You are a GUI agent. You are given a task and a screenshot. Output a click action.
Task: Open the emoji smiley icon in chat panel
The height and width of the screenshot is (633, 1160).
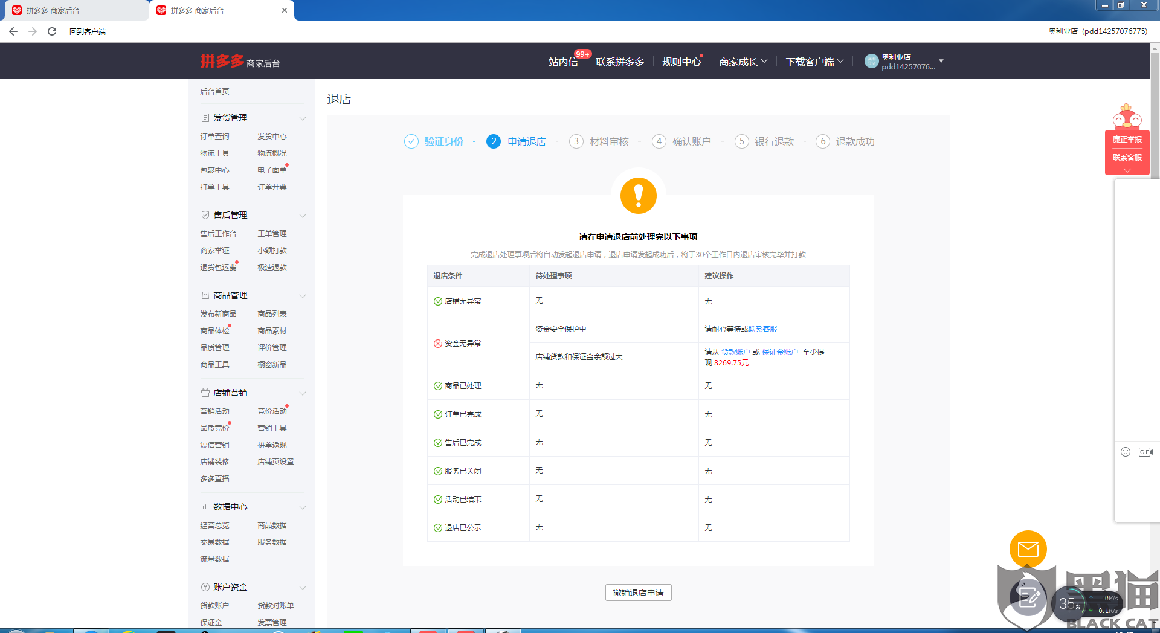tap(1126, 452)
